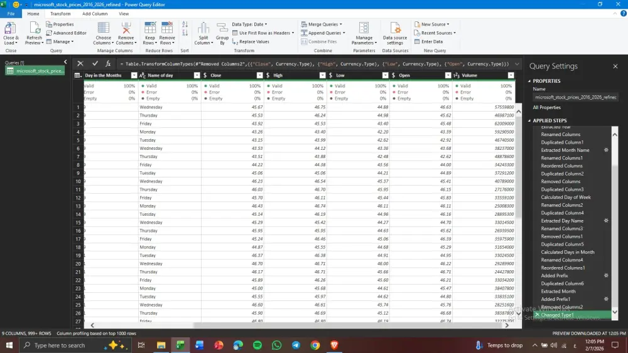Cancel the formula with the X icon
Image resolution: width=628 pixels, height=353 pixels.
click(x=80, y=63)
